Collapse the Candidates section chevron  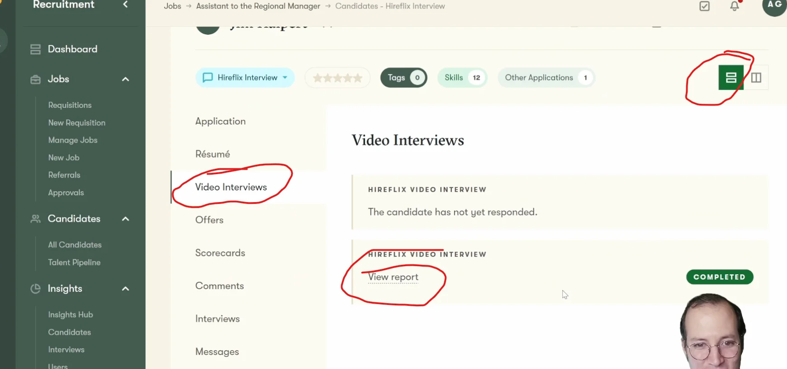pyautogui.click(x=126, y=219)
